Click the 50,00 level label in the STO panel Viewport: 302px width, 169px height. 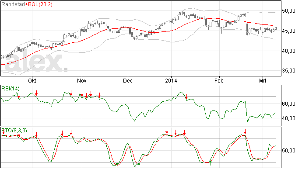(288, 151)
